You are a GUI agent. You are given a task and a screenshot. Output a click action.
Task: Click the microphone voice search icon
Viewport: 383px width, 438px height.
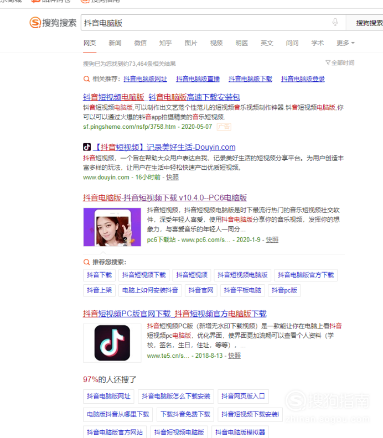(x=335, y=22)
